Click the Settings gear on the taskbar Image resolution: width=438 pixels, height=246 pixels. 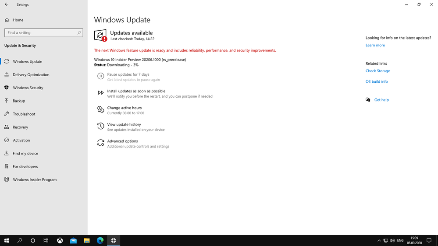pos(114,240)
